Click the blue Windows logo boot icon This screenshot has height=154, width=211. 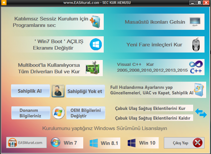pos(96,44)
